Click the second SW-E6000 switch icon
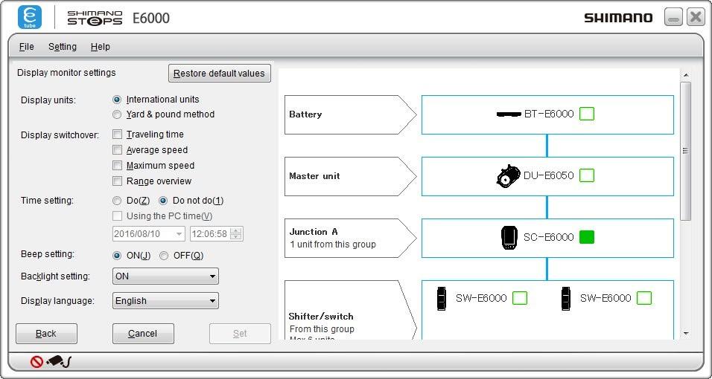 (x=565, y=298)
